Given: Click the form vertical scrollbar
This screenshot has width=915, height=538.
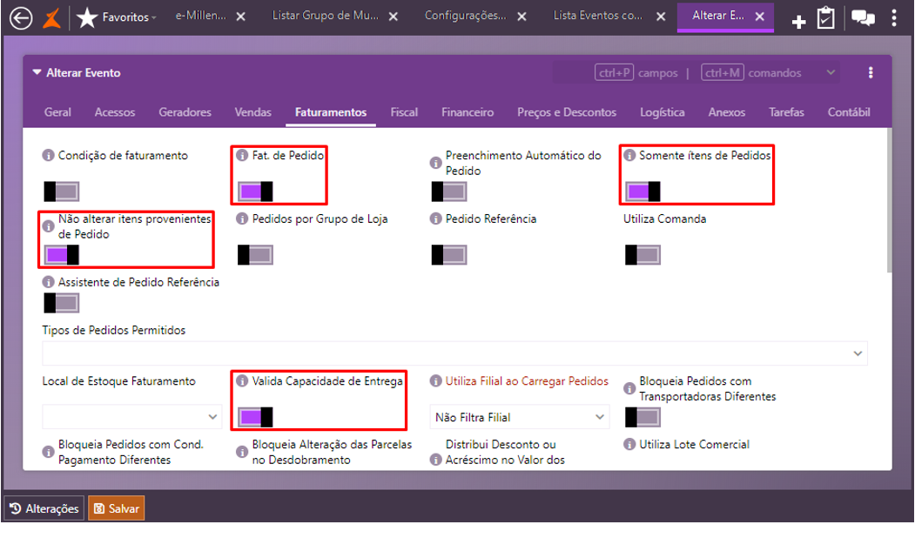Looking at the screenshot, I should point(889,200).
